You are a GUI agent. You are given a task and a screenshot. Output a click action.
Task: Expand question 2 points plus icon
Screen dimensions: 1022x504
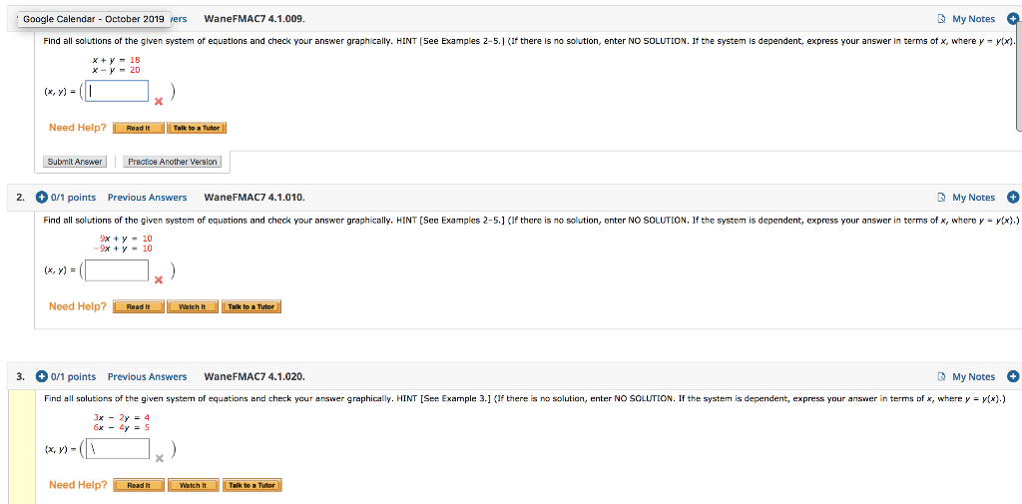point(41,197)
